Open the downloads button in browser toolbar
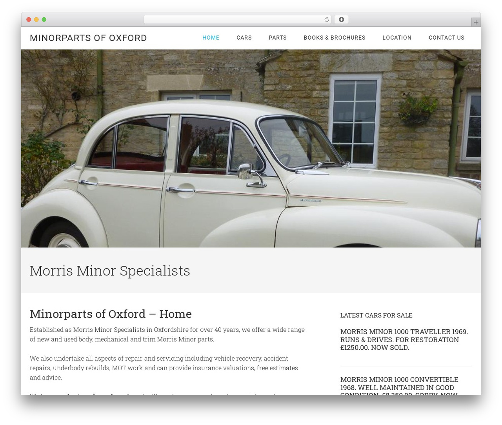 (x=341, y=20)
